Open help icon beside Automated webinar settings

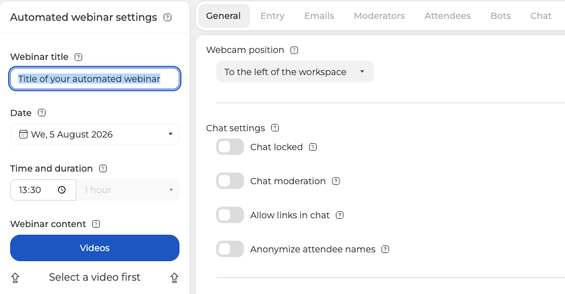(167, 17)
